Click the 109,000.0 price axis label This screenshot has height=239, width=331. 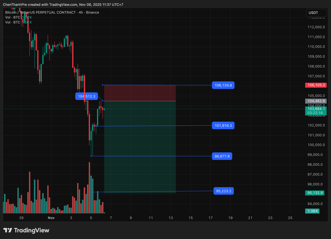pyautogui.click(x=316, y=56)
